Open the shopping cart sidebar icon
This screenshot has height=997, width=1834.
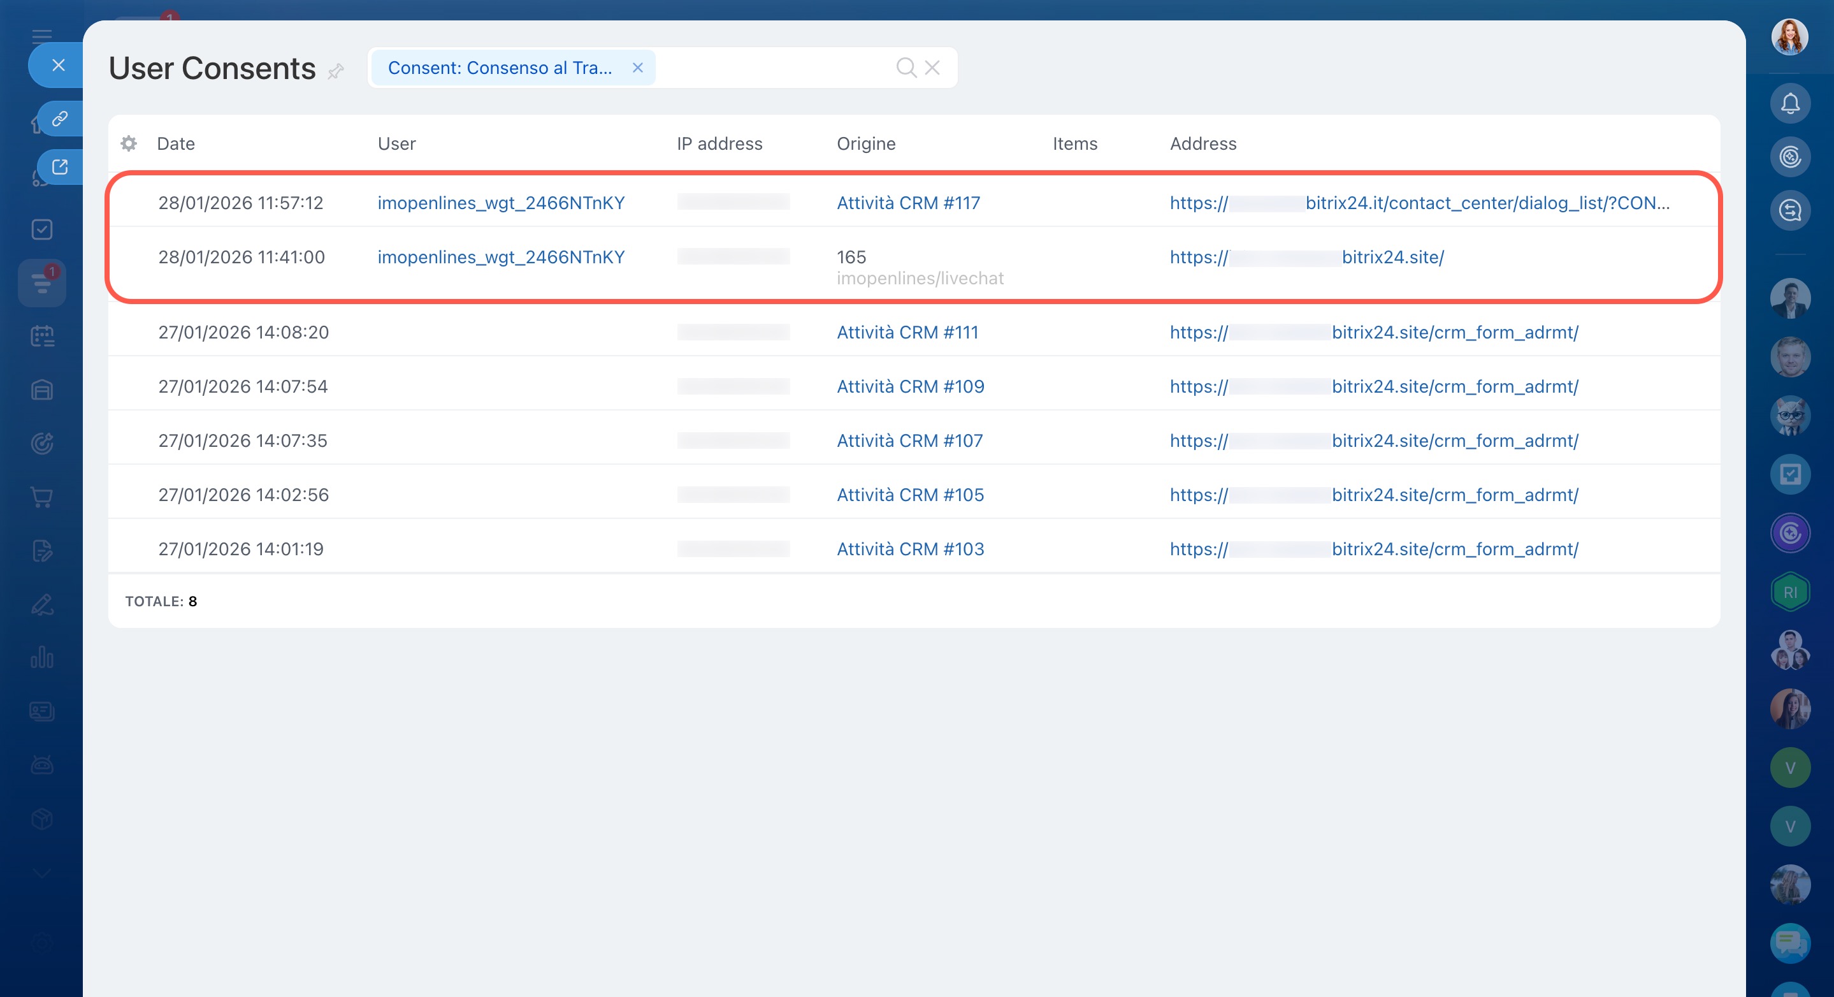(x=42, y=497)
